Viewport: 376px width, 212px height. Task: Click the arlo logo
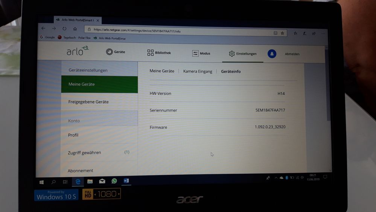(78, 51)
